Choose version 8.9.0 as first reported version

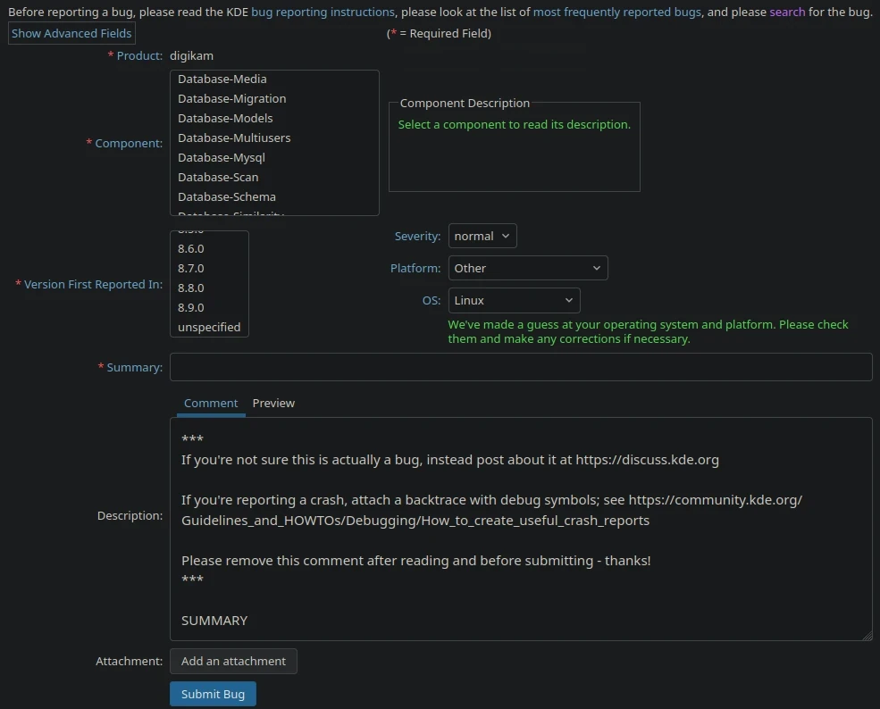coord(190,307)
